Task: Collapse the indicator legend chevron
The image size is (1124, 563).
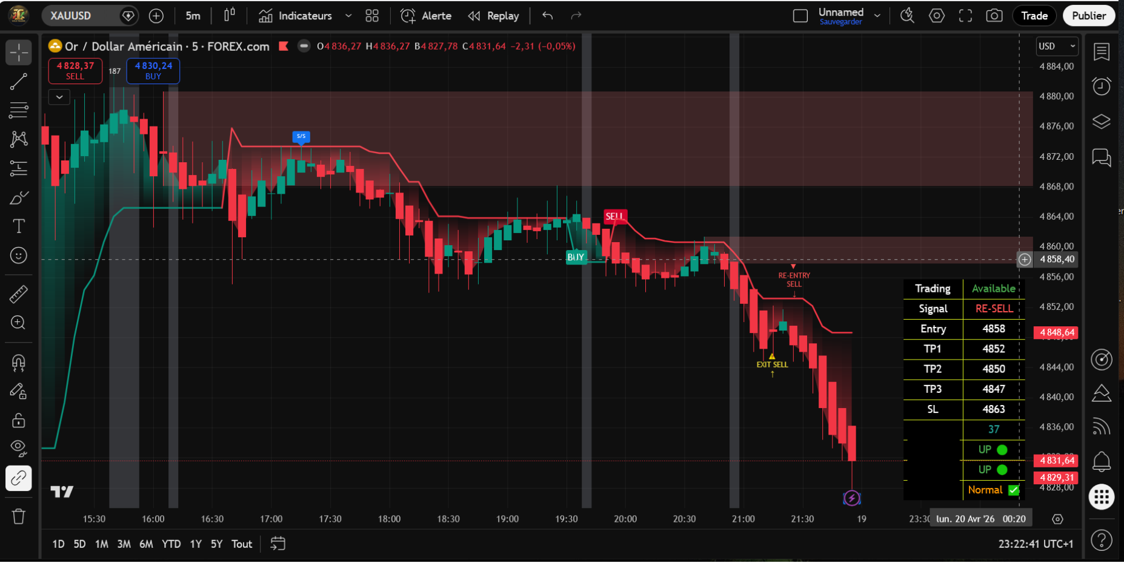Action: tap(59, 97)
